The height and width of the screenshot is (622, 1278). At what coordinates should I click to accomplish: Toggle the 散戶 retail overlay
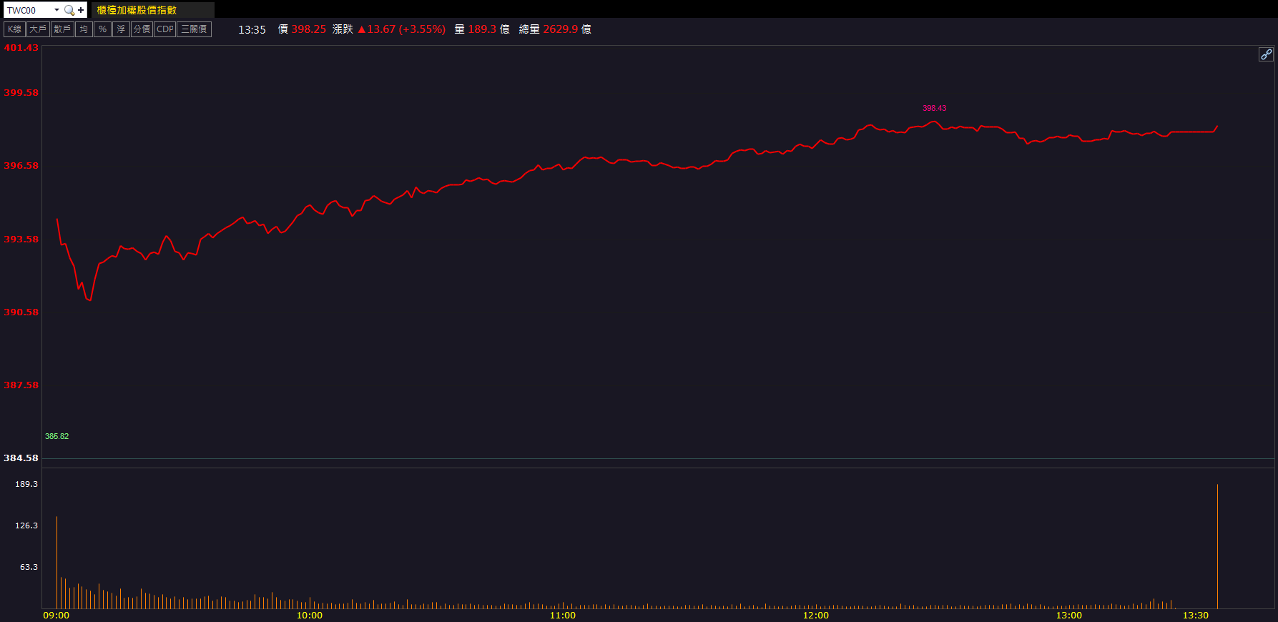click(x=62, y=29)
